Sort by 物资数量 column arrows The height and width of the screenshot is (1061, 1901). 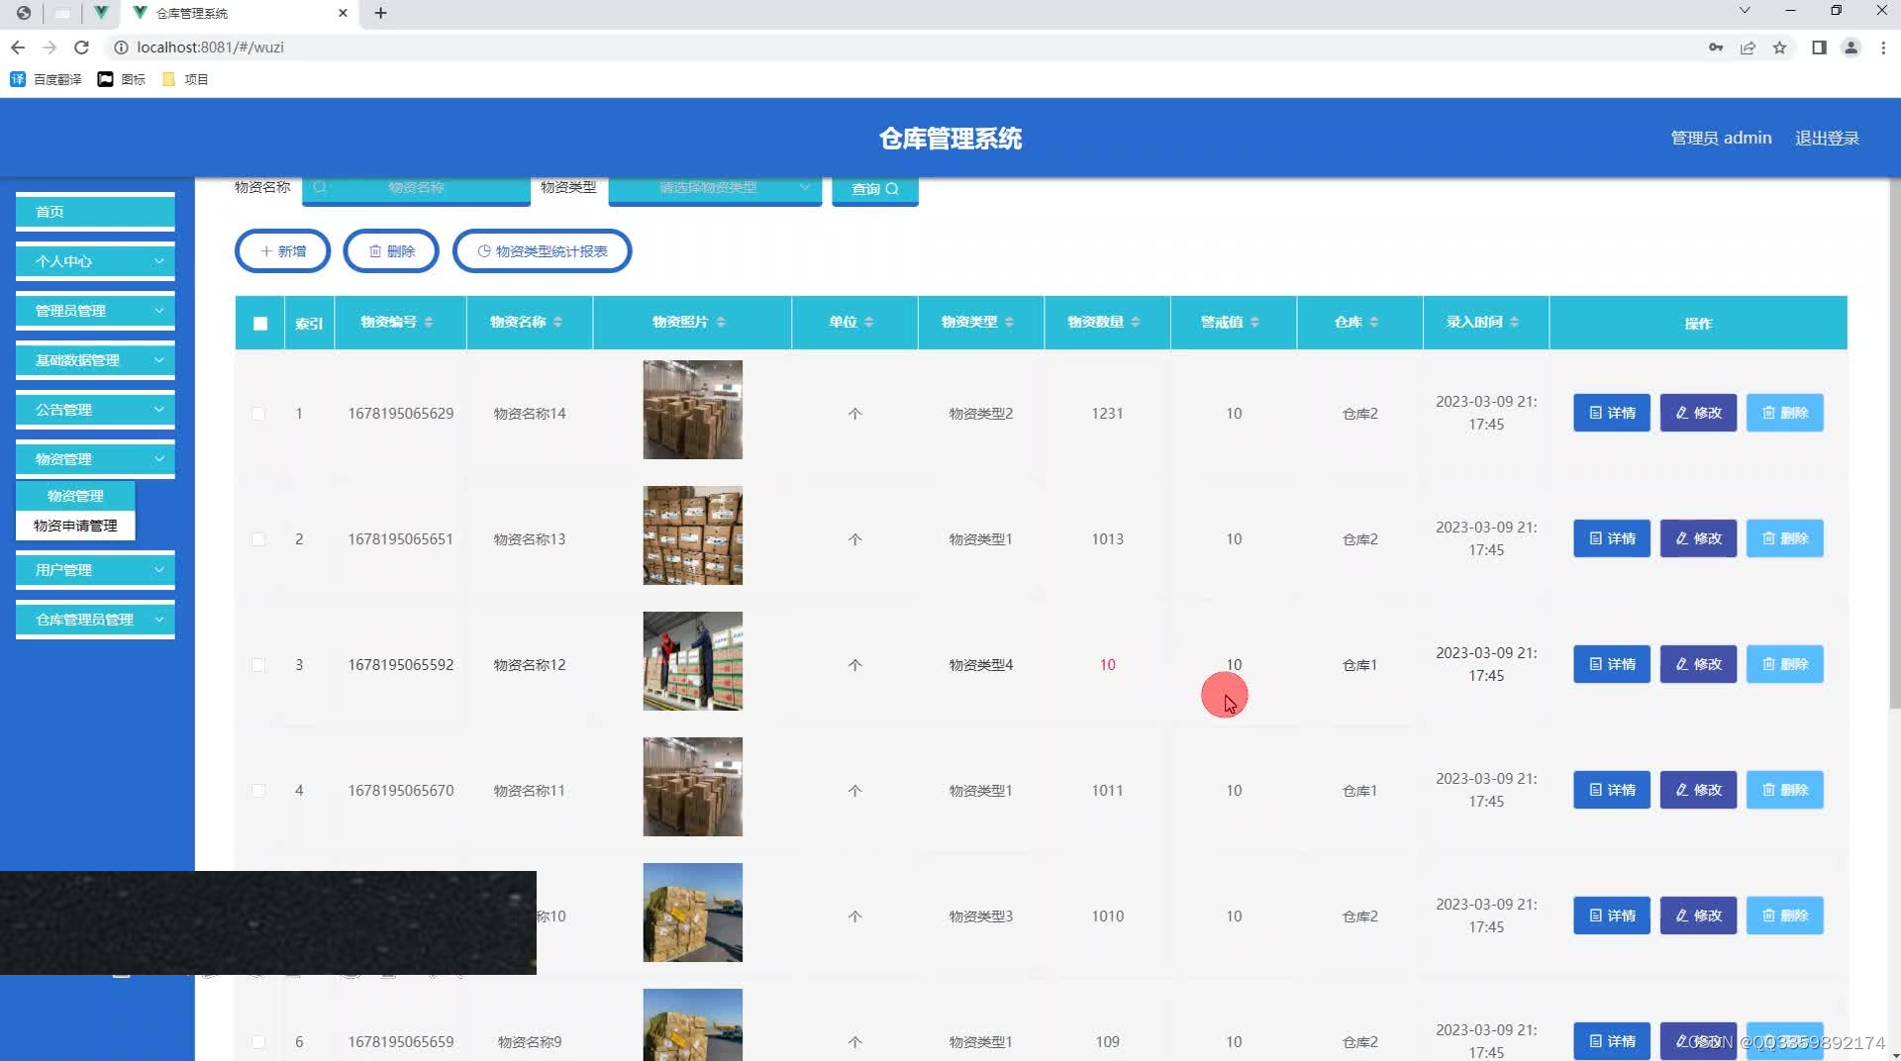click(1136, 323)
